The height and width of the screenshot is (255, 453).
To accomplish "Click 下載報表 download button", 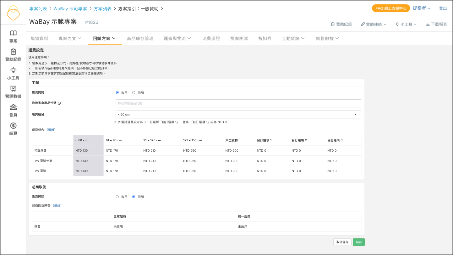I will click(436, 24).
